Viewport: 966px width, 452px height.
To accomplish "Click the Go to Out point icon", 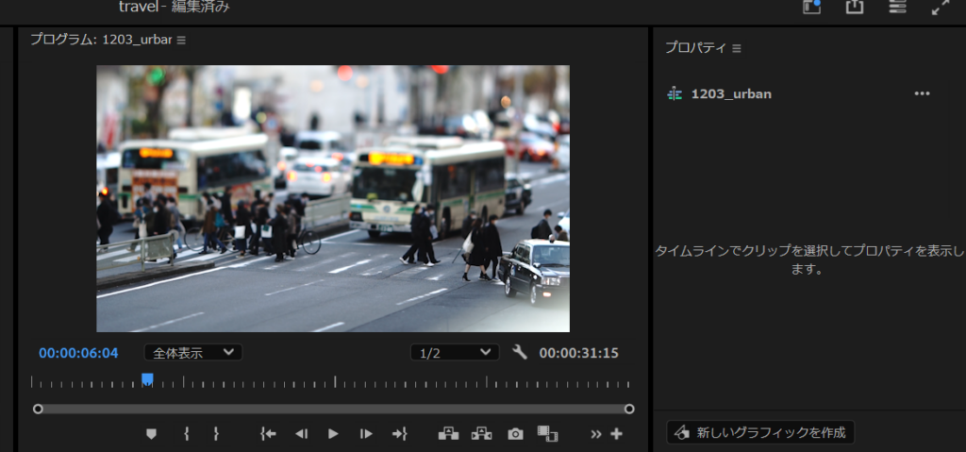I will 399,433.
